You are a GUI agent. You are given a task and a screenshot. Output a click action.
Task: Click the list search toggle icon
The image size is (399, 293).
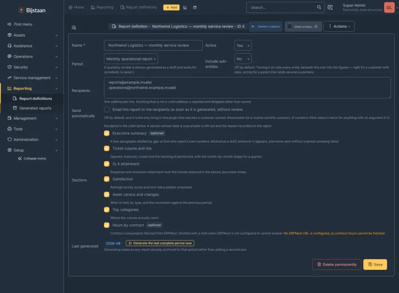(x=74, y=27)
